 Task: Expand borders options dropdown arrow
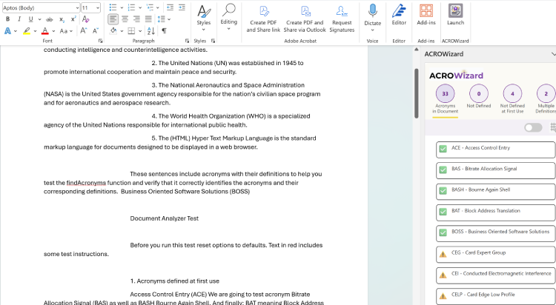(x=140, y=31)
